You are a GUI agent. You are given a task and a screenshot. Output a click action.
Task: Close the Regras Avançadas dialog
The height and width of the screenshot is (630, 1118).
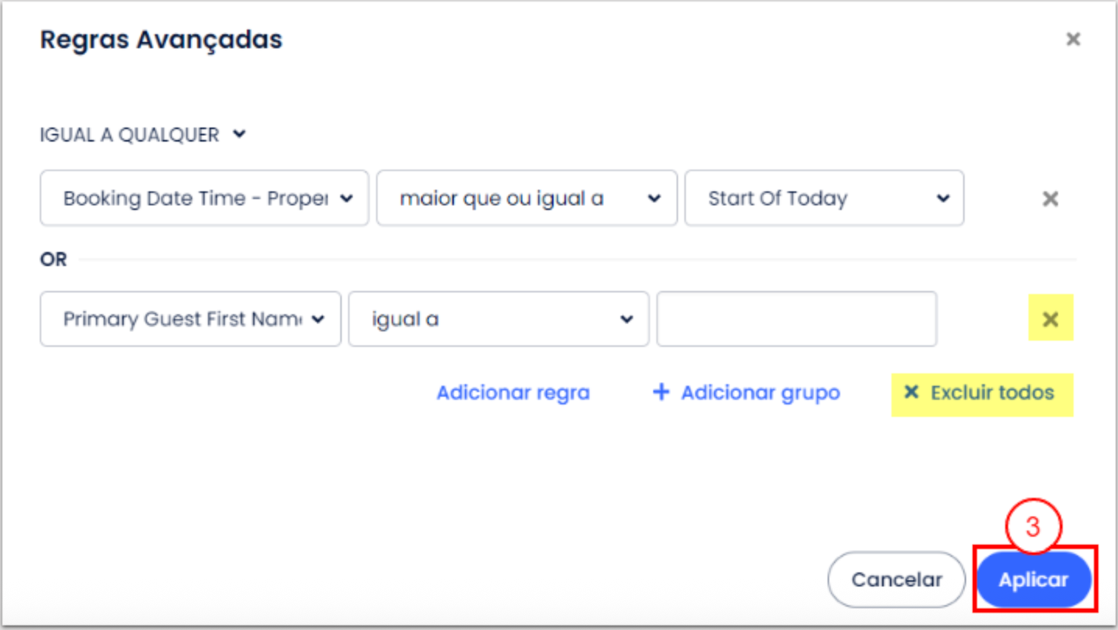[1073, 39]
